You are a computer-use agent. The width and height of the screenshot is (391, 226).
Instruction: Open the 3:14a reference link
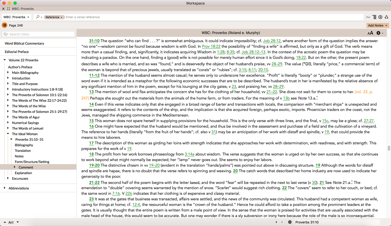(189, 154)
